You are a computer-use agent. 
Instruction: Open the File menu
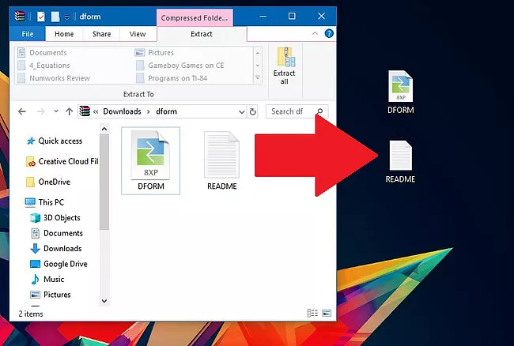[x=28, y=34]
